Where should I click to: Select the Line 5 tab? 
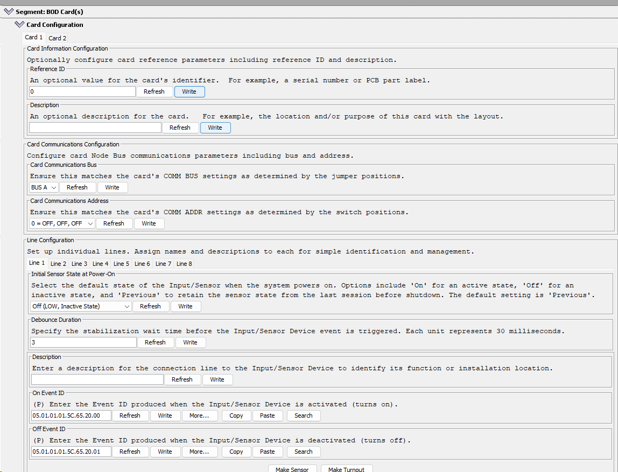[x=122, y=264]
